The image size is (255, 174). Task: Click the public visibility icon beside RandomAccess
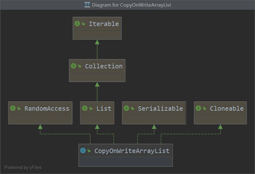pyautogui.click(x=19, y=108)
